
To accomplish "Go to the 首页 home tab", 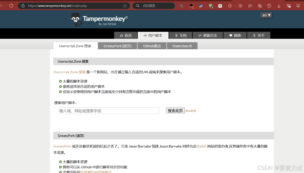I will coord(126,35).
